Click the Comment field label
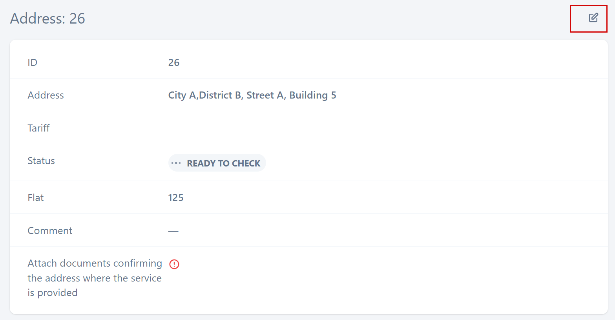This screenshot has width=615, height=320. pos(50,230)
